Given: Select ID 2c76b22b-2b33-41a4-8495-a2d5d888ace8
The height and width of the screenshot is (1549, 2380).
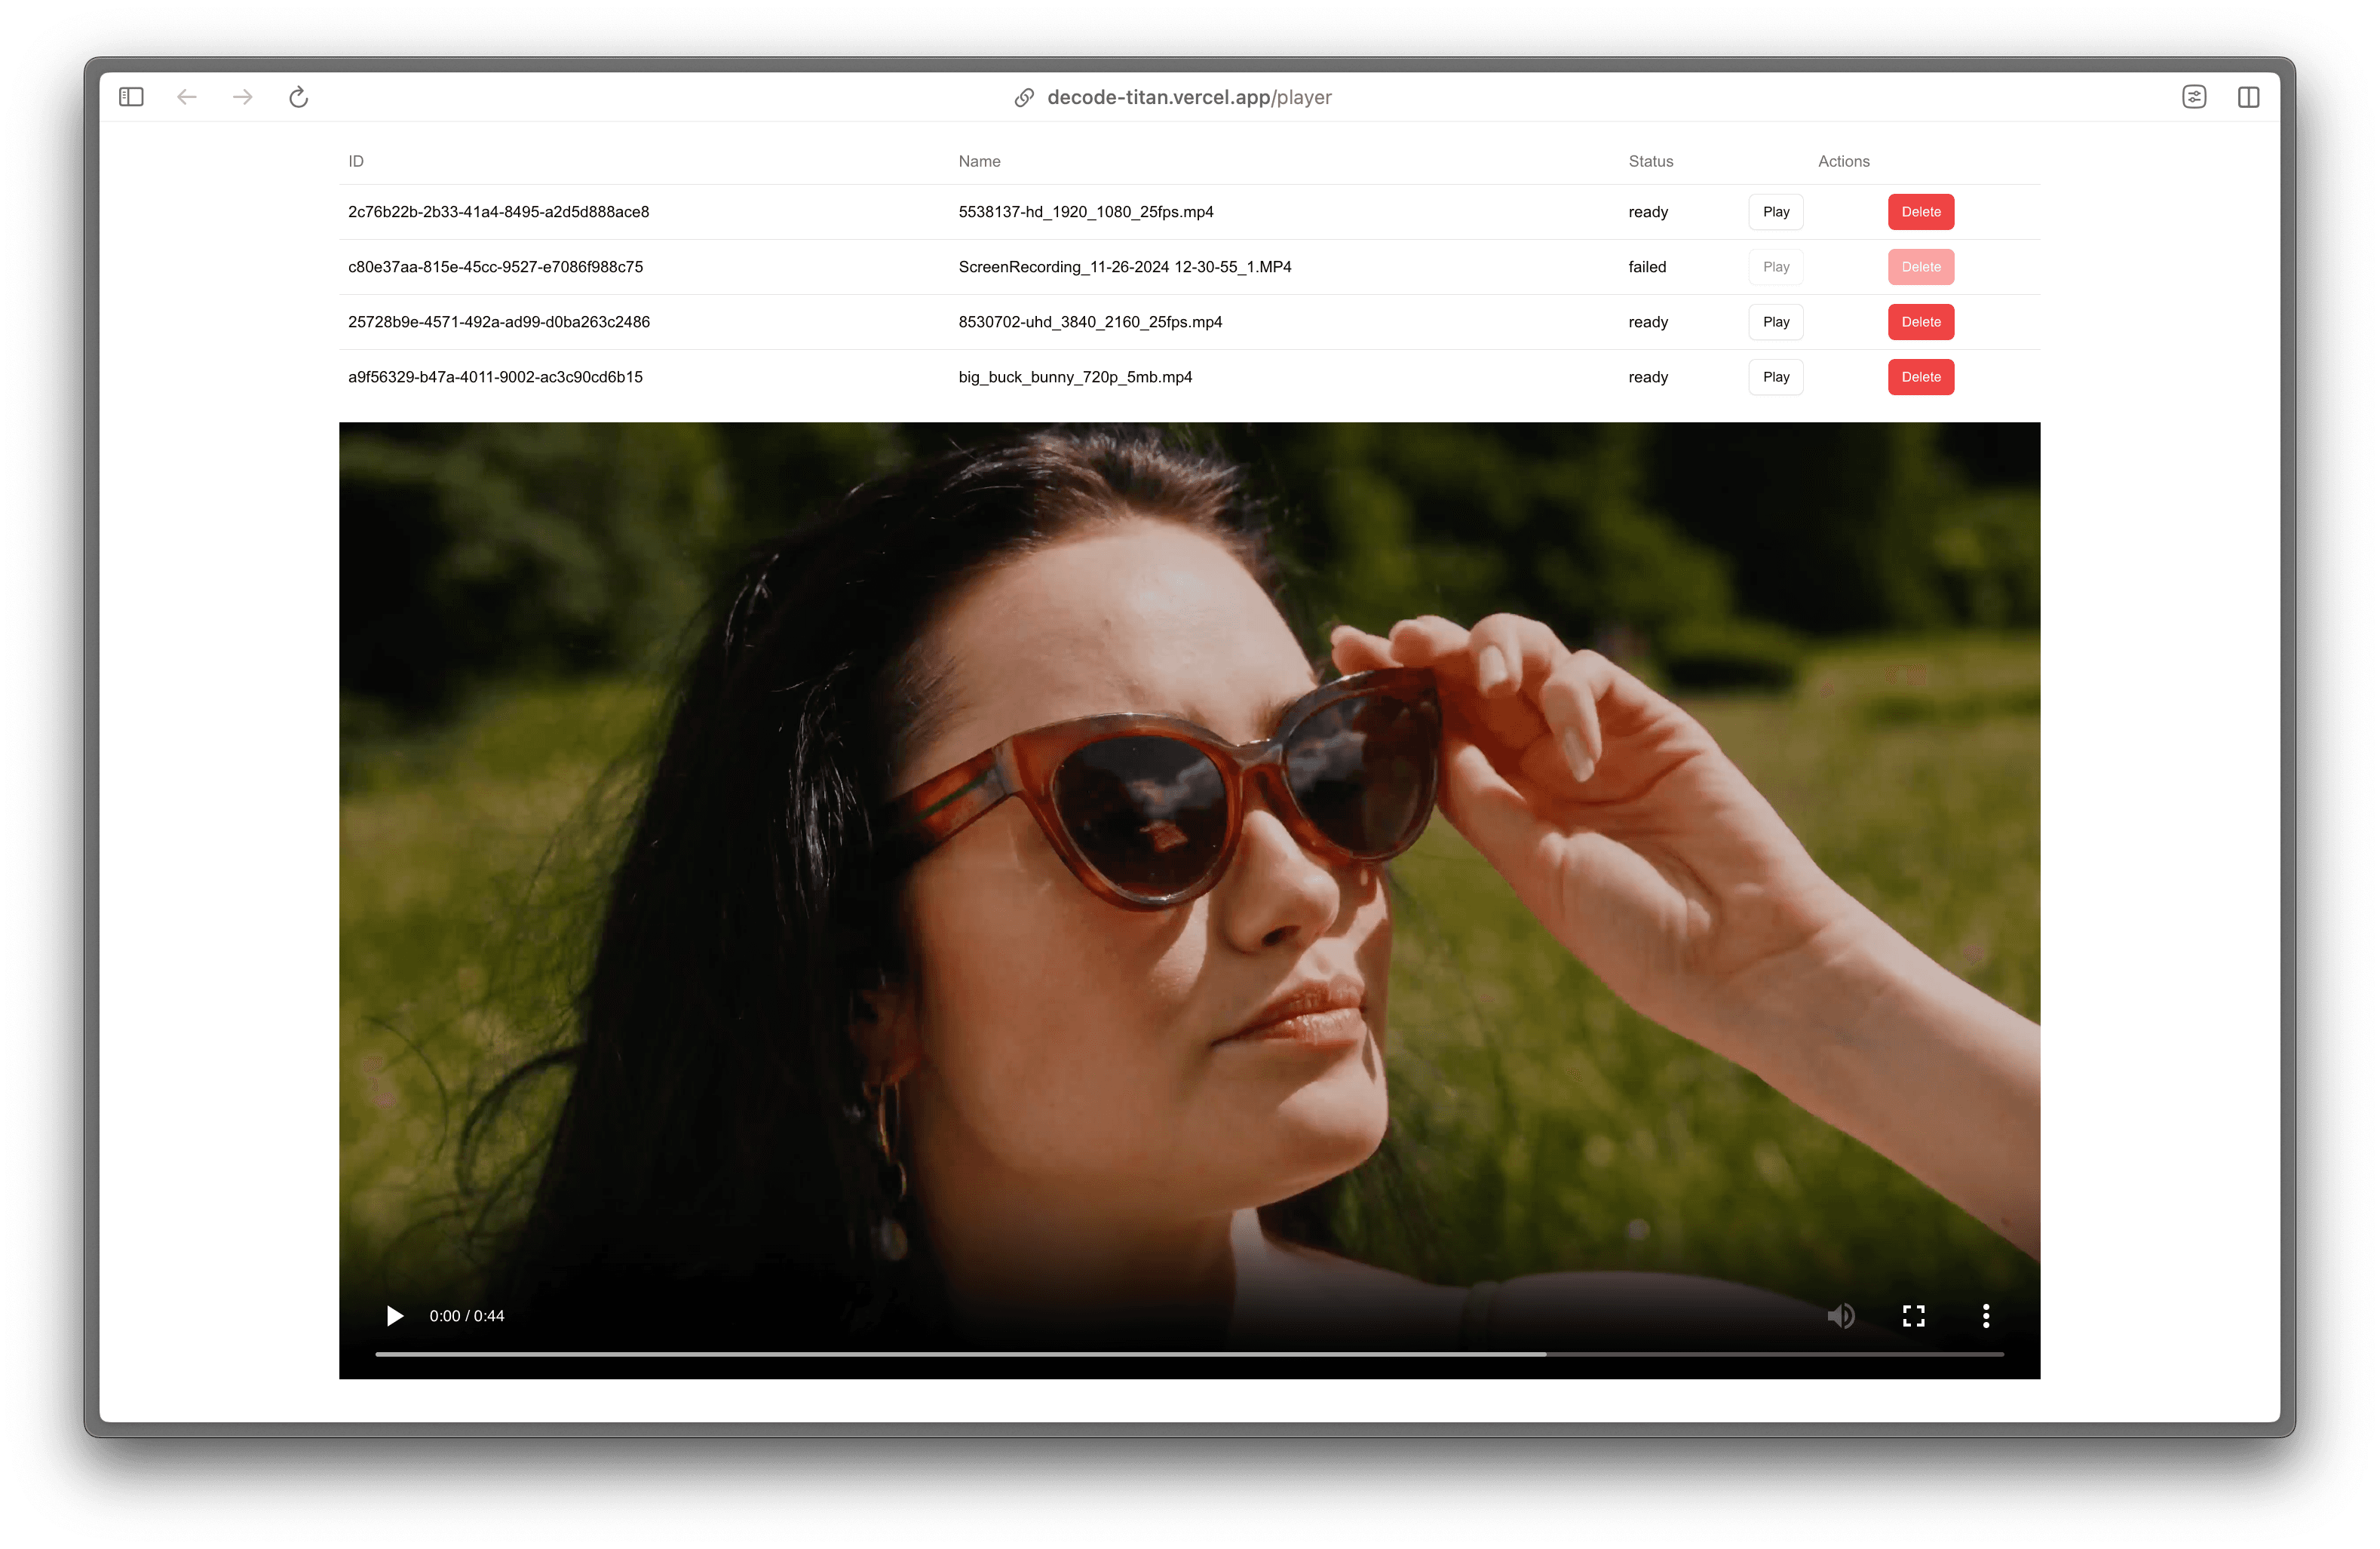Looking at the screenshot, I should point(498,212).
